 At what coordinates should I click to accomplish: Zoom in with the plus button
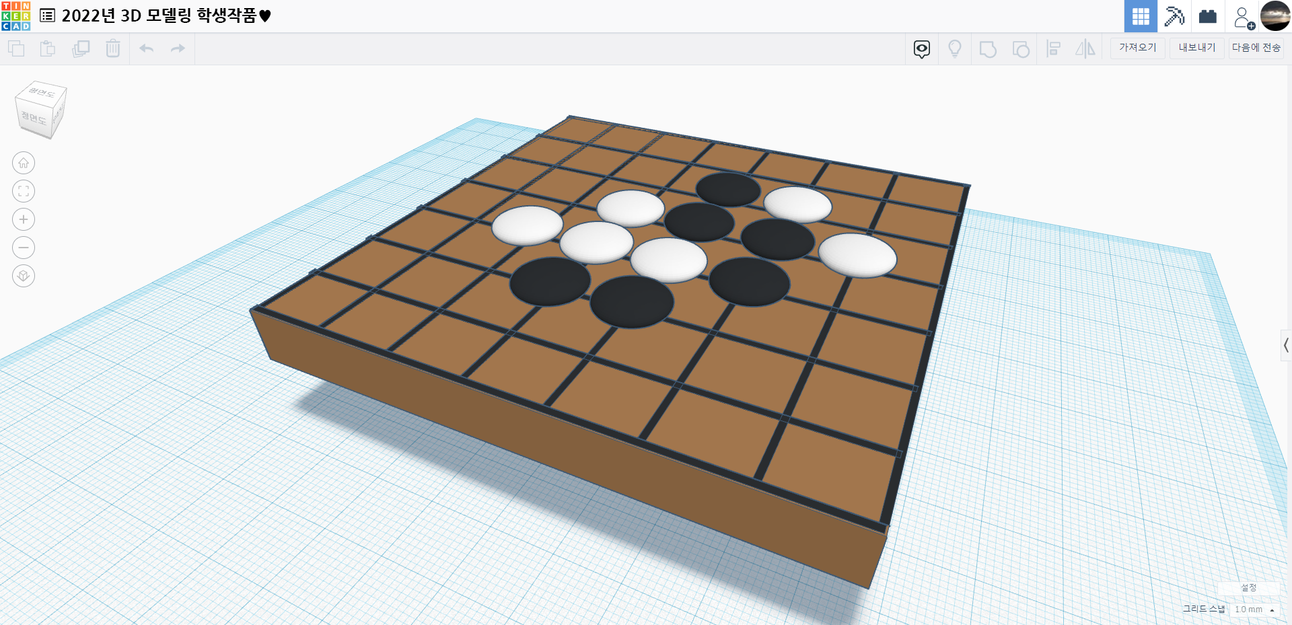point(24,219)
